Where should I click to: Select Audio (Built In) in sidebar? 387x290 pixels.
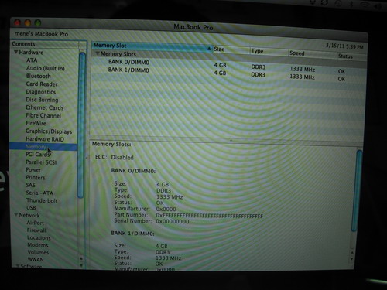(46, 68)
